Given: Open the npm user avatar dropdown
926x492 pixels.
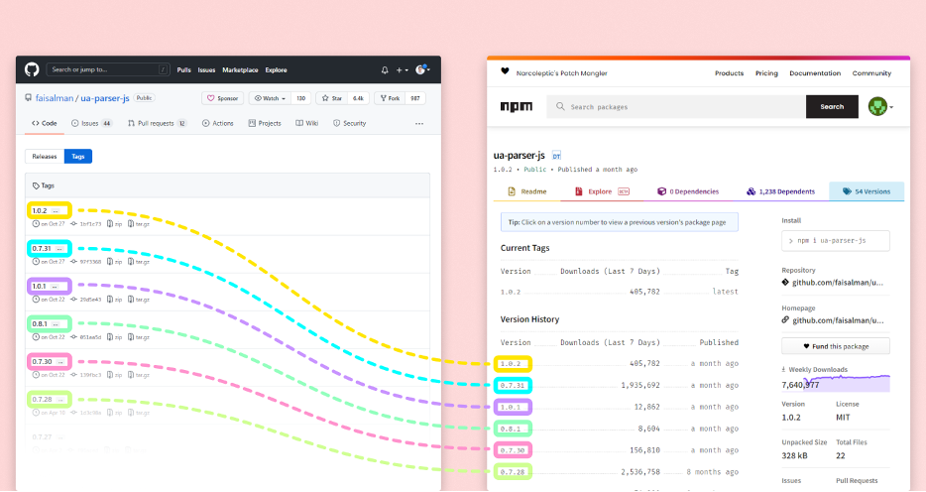Looking at the screenshot, I should (880, 107).
